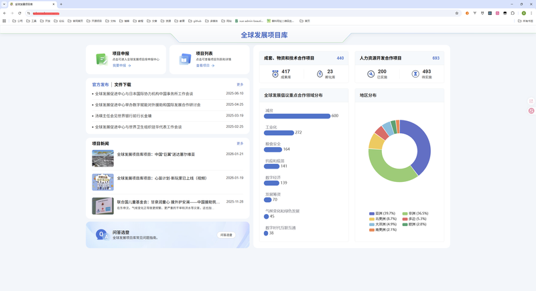
Task: Toggle 北美洲 legend item in region chart
Action: point(385,219)
